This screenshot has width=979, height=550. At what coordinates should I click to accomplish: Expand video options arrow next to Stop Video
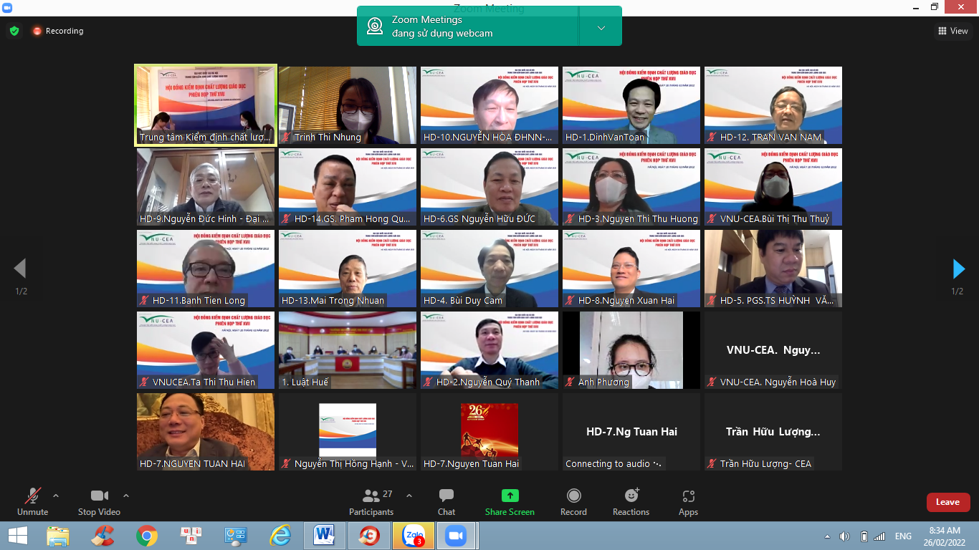126,496
